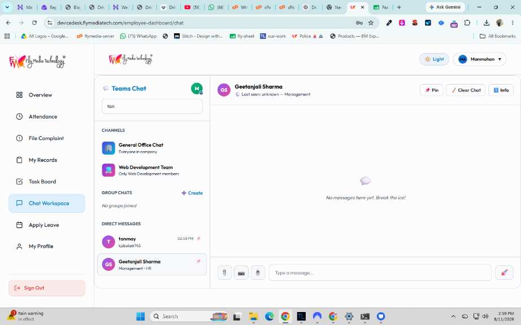Image resolution: width=521 pixels, height=325 pixels.
Task: Send message with the rocket icon
Action: click(504, 273)
